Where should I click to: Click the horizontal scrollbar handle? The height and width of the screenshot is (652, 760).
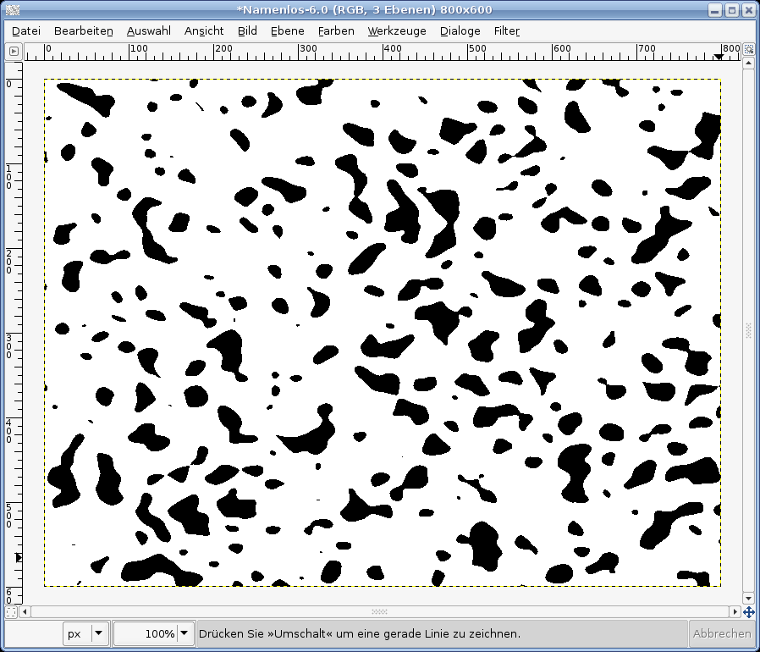pyautogui.click(x=379, y=611)
